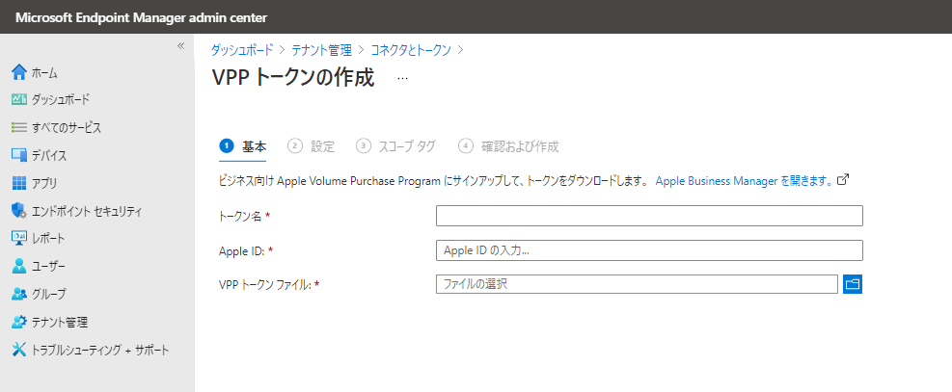This screenshot has height=392, width=952.
Task: Click the ダッシュボード breadcrumb link
Action: click(x=242, y=50)
